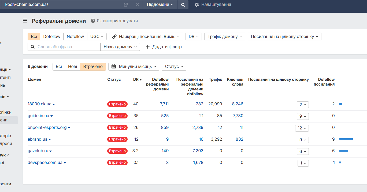This screenshot has width=367, height=192.
Task: Click Додати фільтр button
Action: 164,47
